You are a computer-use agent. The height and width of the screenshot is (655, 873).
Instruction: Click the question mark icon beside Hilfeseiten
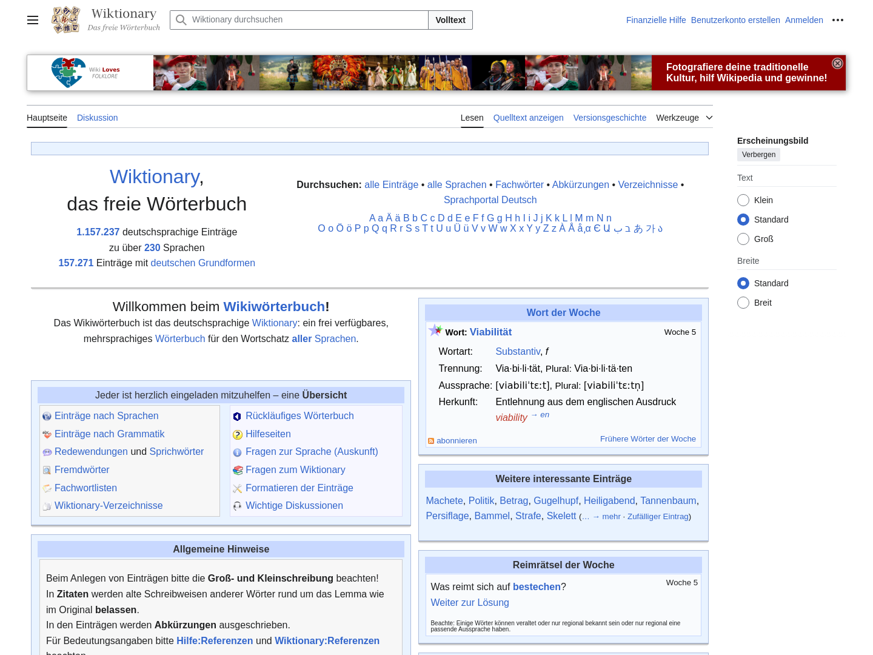tap(238, 435)
